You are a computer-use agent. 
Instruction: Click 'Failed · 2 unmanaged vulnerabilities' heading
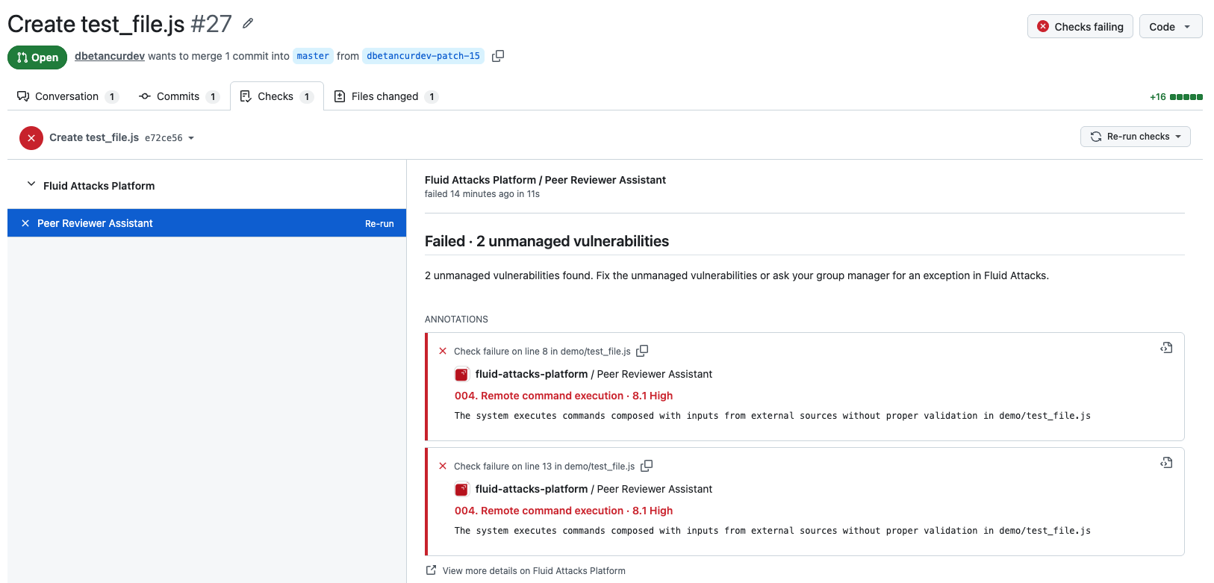point(547,241)
